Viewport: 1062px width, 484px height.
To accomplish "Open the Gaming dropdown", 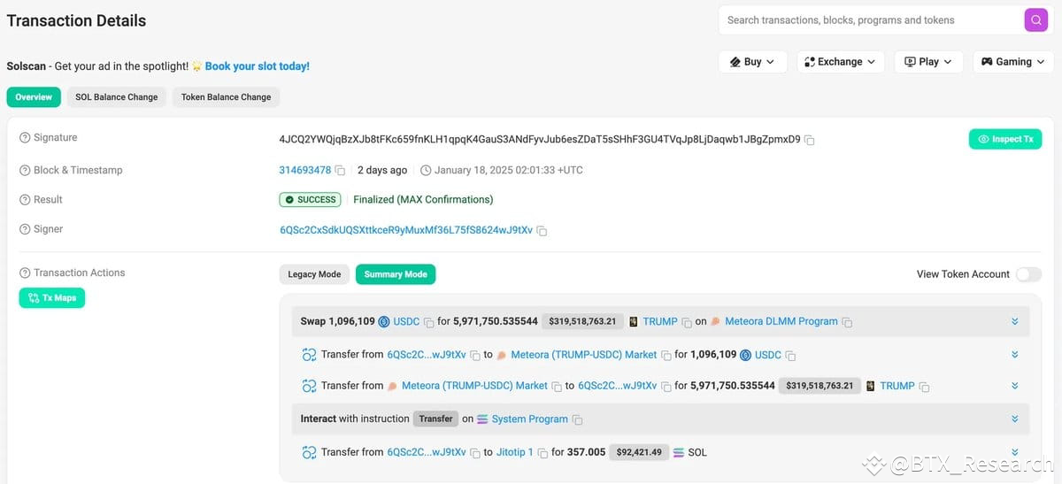I will pos(1013,62).
